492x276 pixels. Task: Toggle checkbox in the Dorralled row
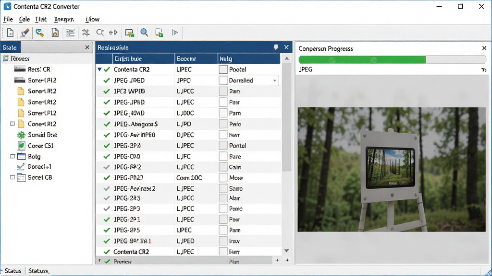point(223,80)
